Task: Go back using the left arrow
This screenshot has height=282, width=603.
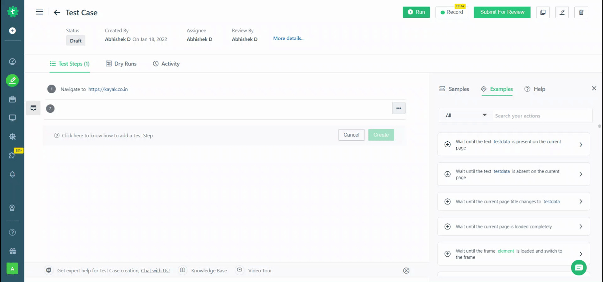Action: (57, 13)
